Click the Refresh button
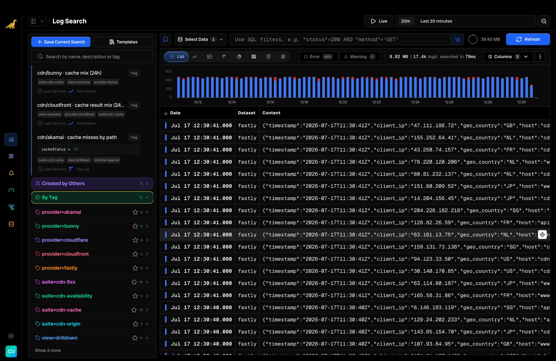Viewport: 556px width, 361px height. click(528, 39)
